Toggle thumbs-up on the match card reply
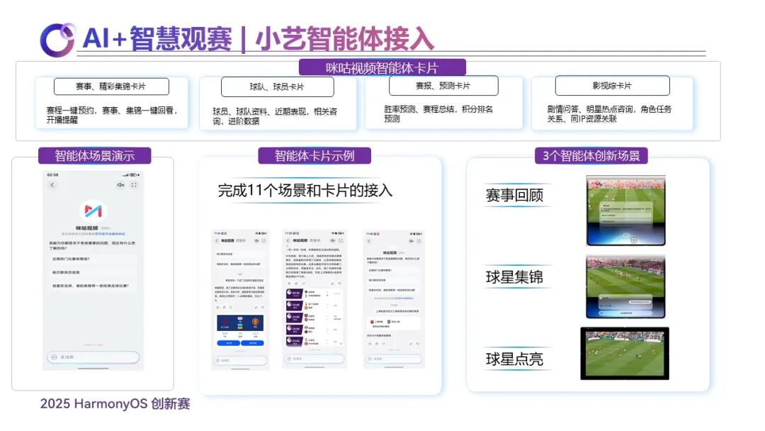The height and width of the screenshot is (431, 765). pos(256,308)
